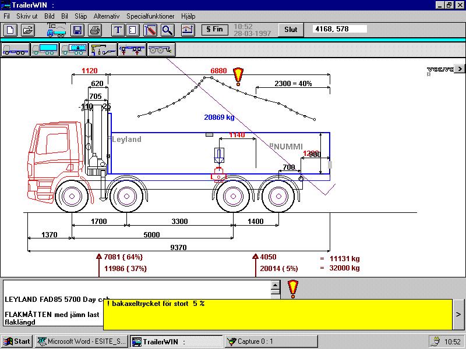Click the § Fin button

coord(214,30)
